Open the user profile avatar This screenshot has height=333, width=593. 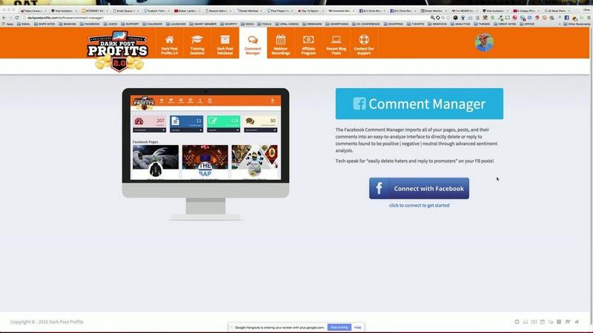pos(484,42)
